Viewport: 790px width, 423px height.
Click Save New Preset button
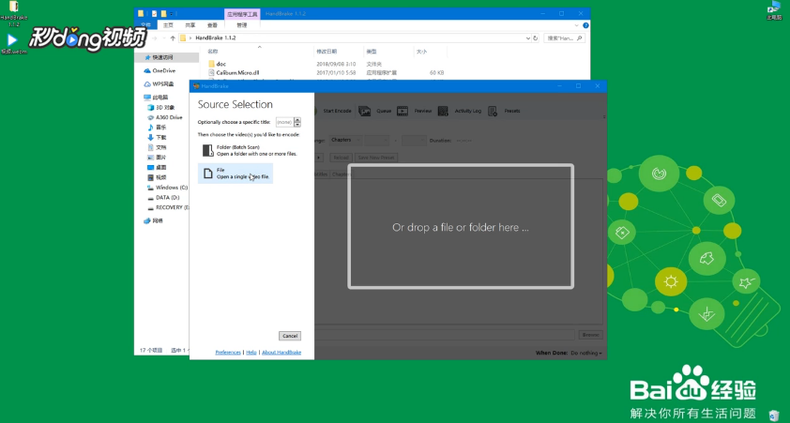click(376, 158)
